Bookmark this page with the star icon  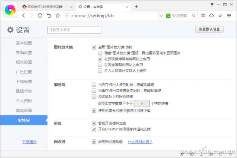point(58,15)
